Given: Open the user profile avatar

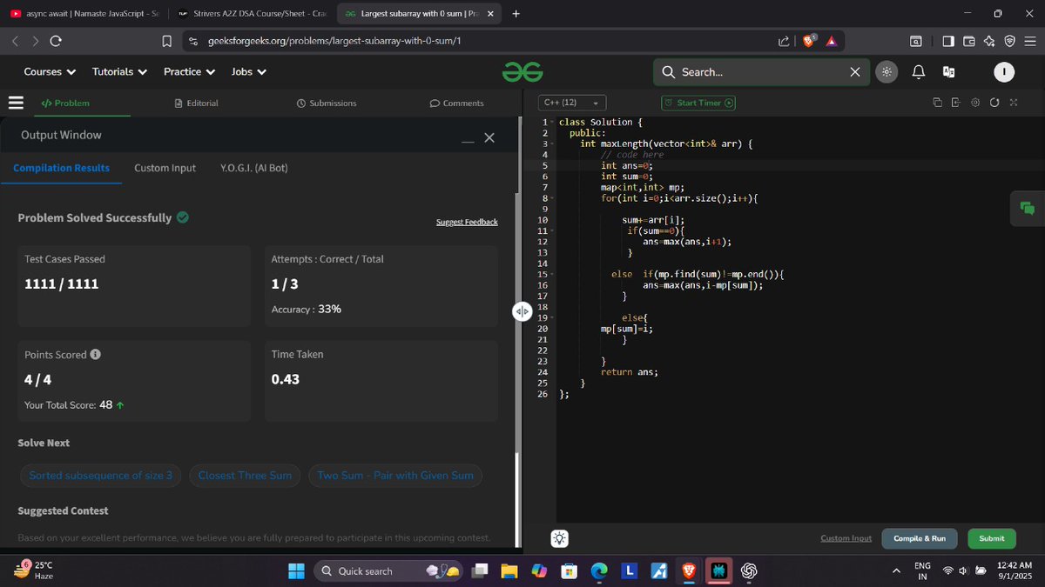Looking at the screenshot, I should pos(1004,72).
